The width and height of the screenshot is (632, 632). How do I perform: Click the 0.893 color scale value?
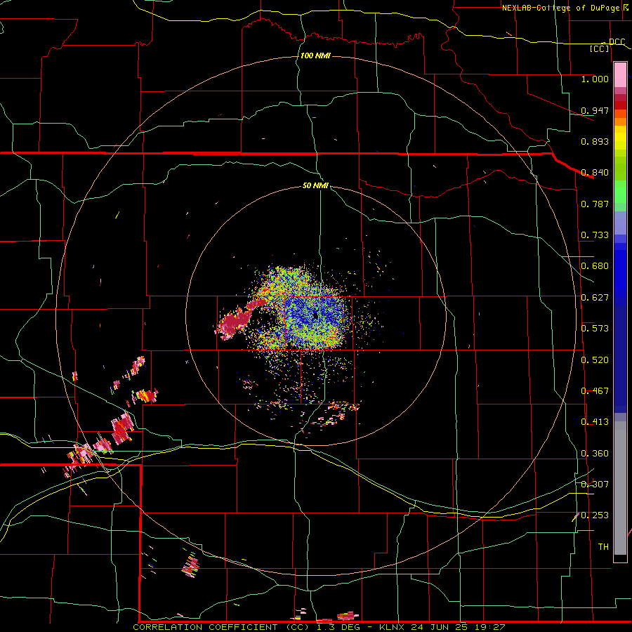click(595, 141)
